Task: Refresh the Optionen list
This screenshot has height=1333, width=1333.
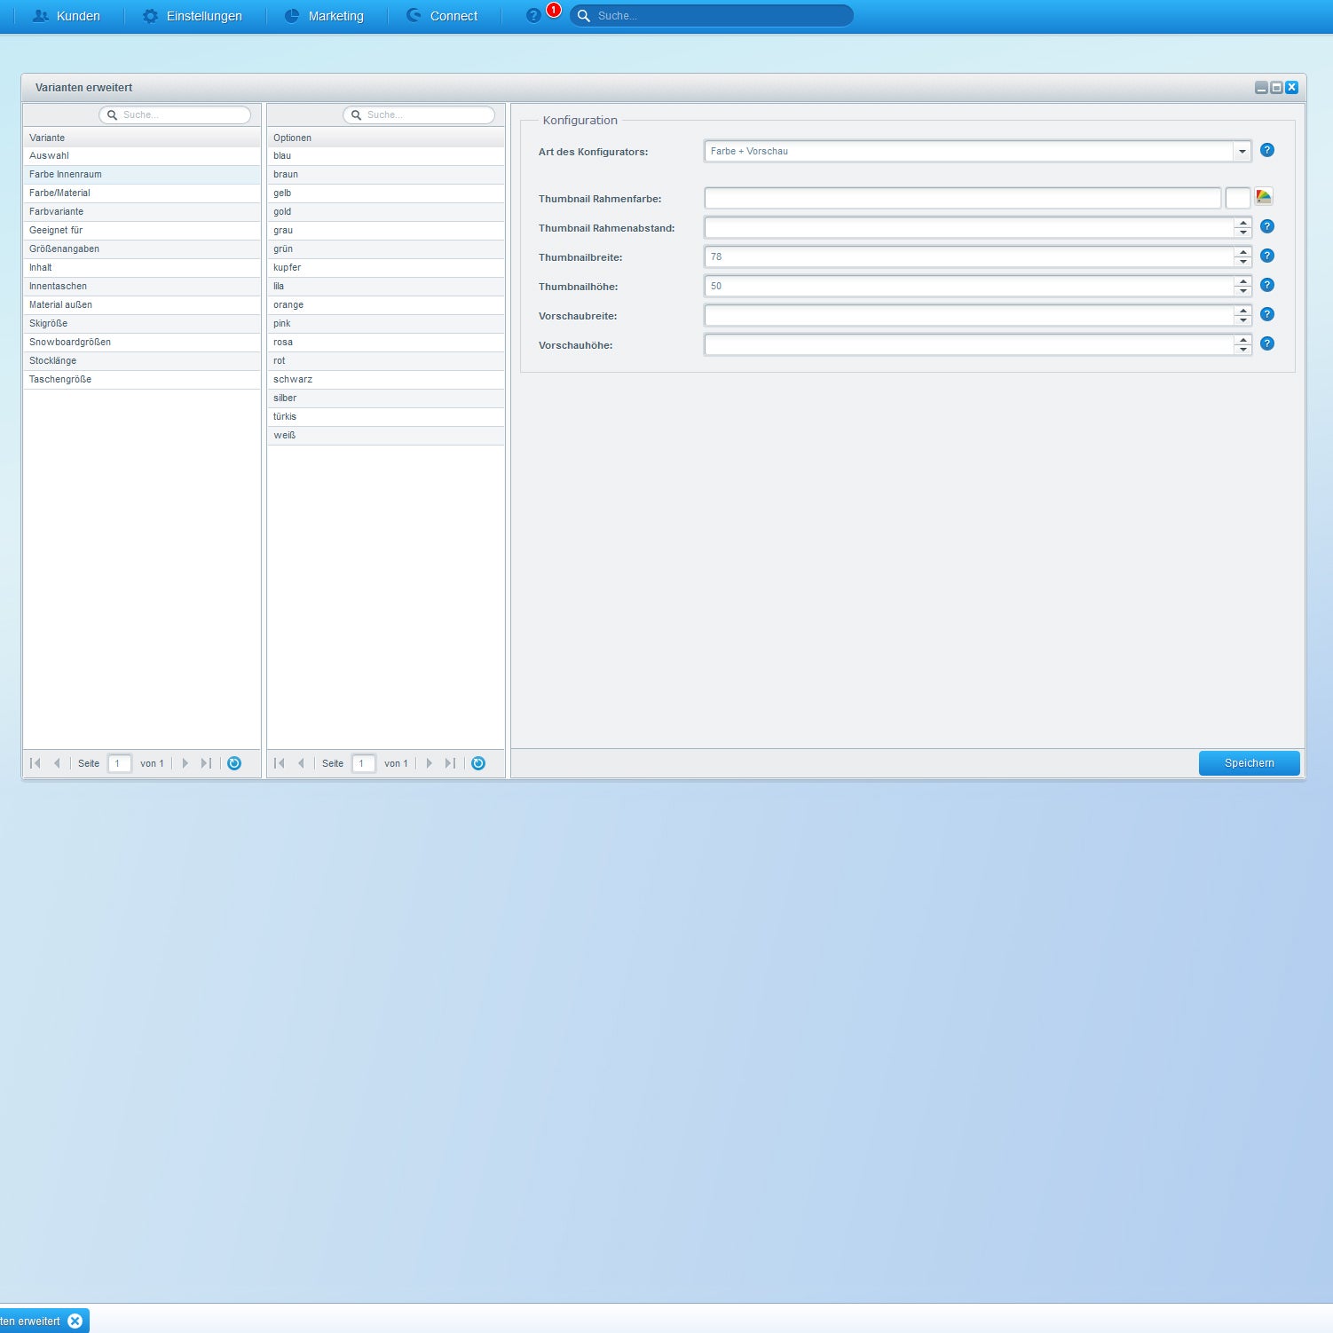Action: pyautogui.click(x=478, y=763)
